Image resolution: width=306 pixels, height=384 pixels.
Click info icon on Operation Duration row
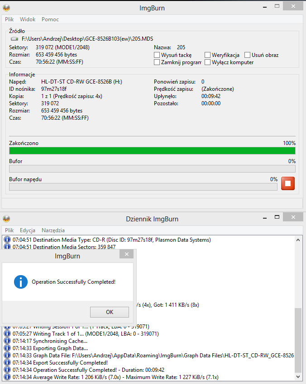point(7,370)
